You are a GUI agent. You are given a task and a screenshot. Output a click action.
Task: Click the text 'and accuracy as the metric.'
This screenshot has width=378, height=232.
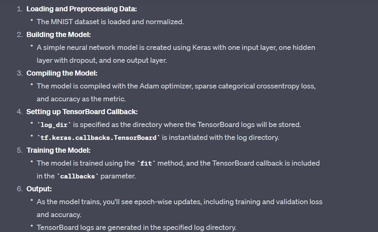[81, 99]
